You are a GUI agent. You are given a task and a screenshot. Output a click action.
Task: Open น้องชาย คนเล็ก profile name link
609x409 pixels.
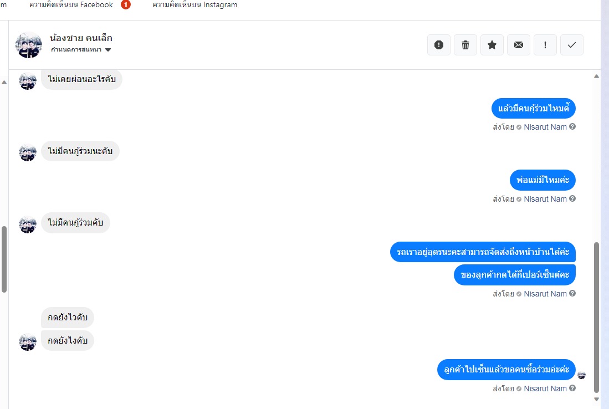81,38
